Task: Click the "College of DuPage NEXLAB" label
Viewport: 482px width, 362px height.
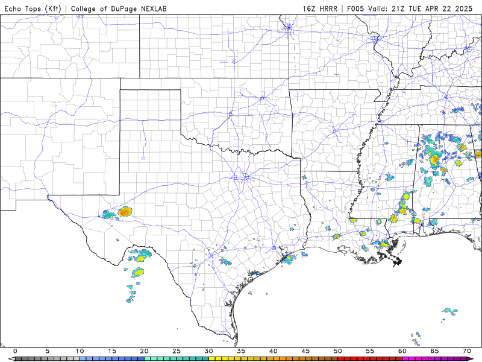Action: pyautogui.click(x=119, y=8)
